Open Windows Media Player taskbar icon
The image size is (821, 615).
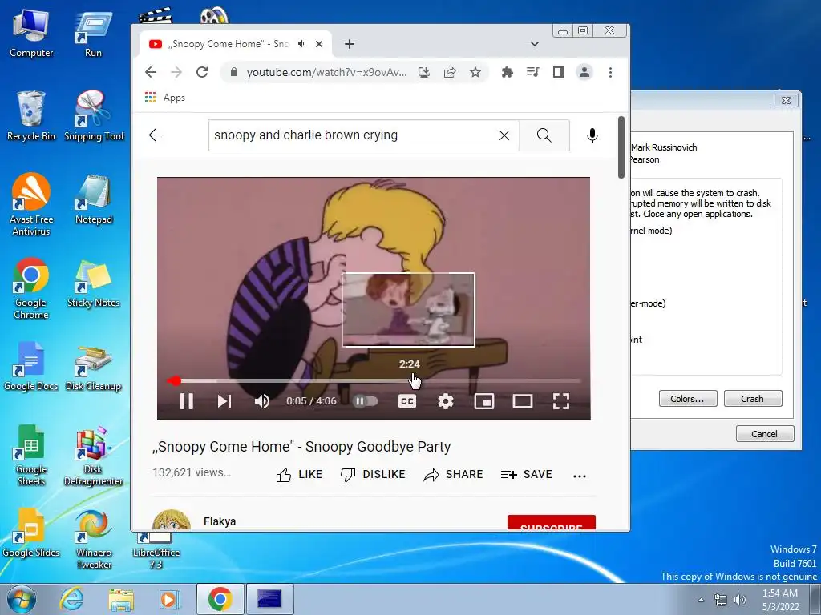(170, 599)
